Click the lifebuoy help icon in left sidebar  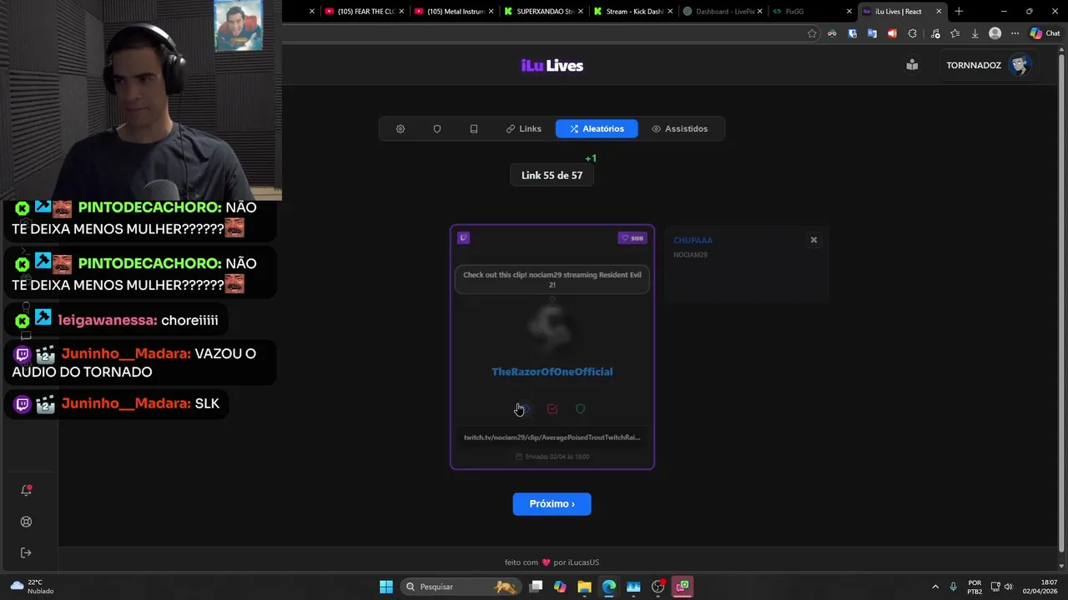tap(26, 522)
